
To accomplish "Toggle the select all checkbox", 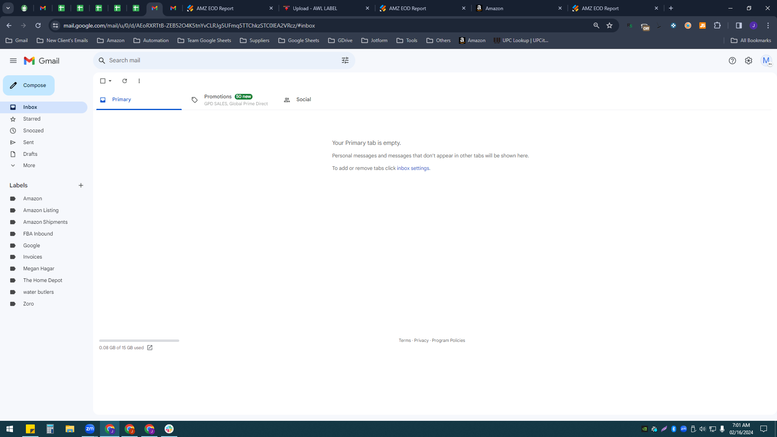I will click(103, 81).
